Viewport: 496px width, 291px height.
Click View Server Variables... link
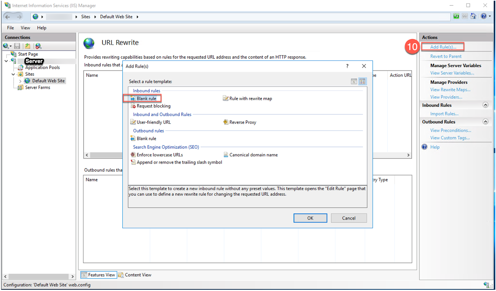[452, 73]
